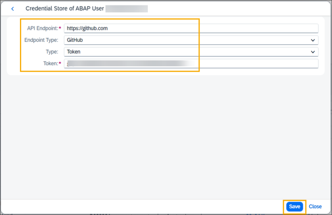Place cursor in the https://github.com text
332x215 pixels.
point(87,28)
